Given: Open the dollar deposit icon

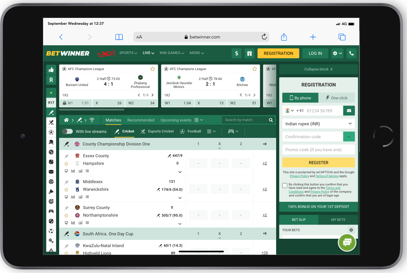Looking at the screenshot, I should pyautogui.click(x=236, y=53).
